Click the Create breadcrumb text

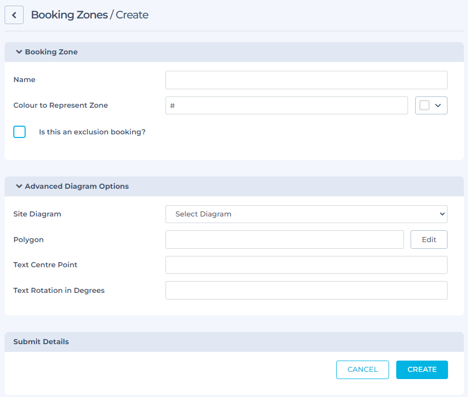[132, 15]
